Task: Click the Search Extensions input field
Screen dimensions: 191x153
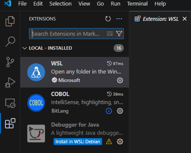Action: pos(68,34)
